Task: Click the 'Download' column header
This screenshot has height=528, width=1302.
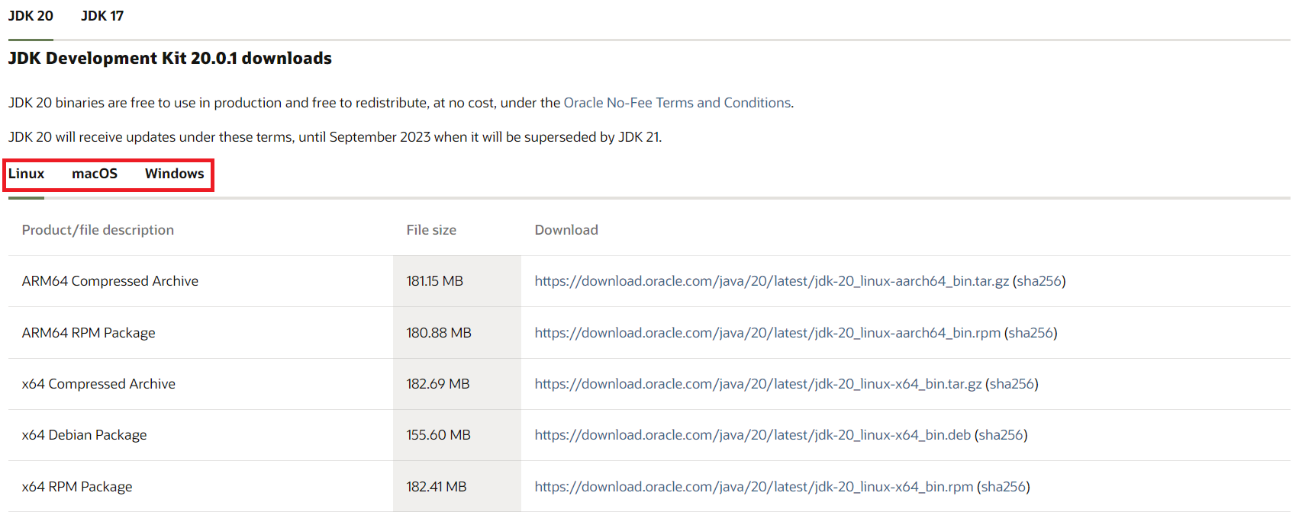Action: 566,230
